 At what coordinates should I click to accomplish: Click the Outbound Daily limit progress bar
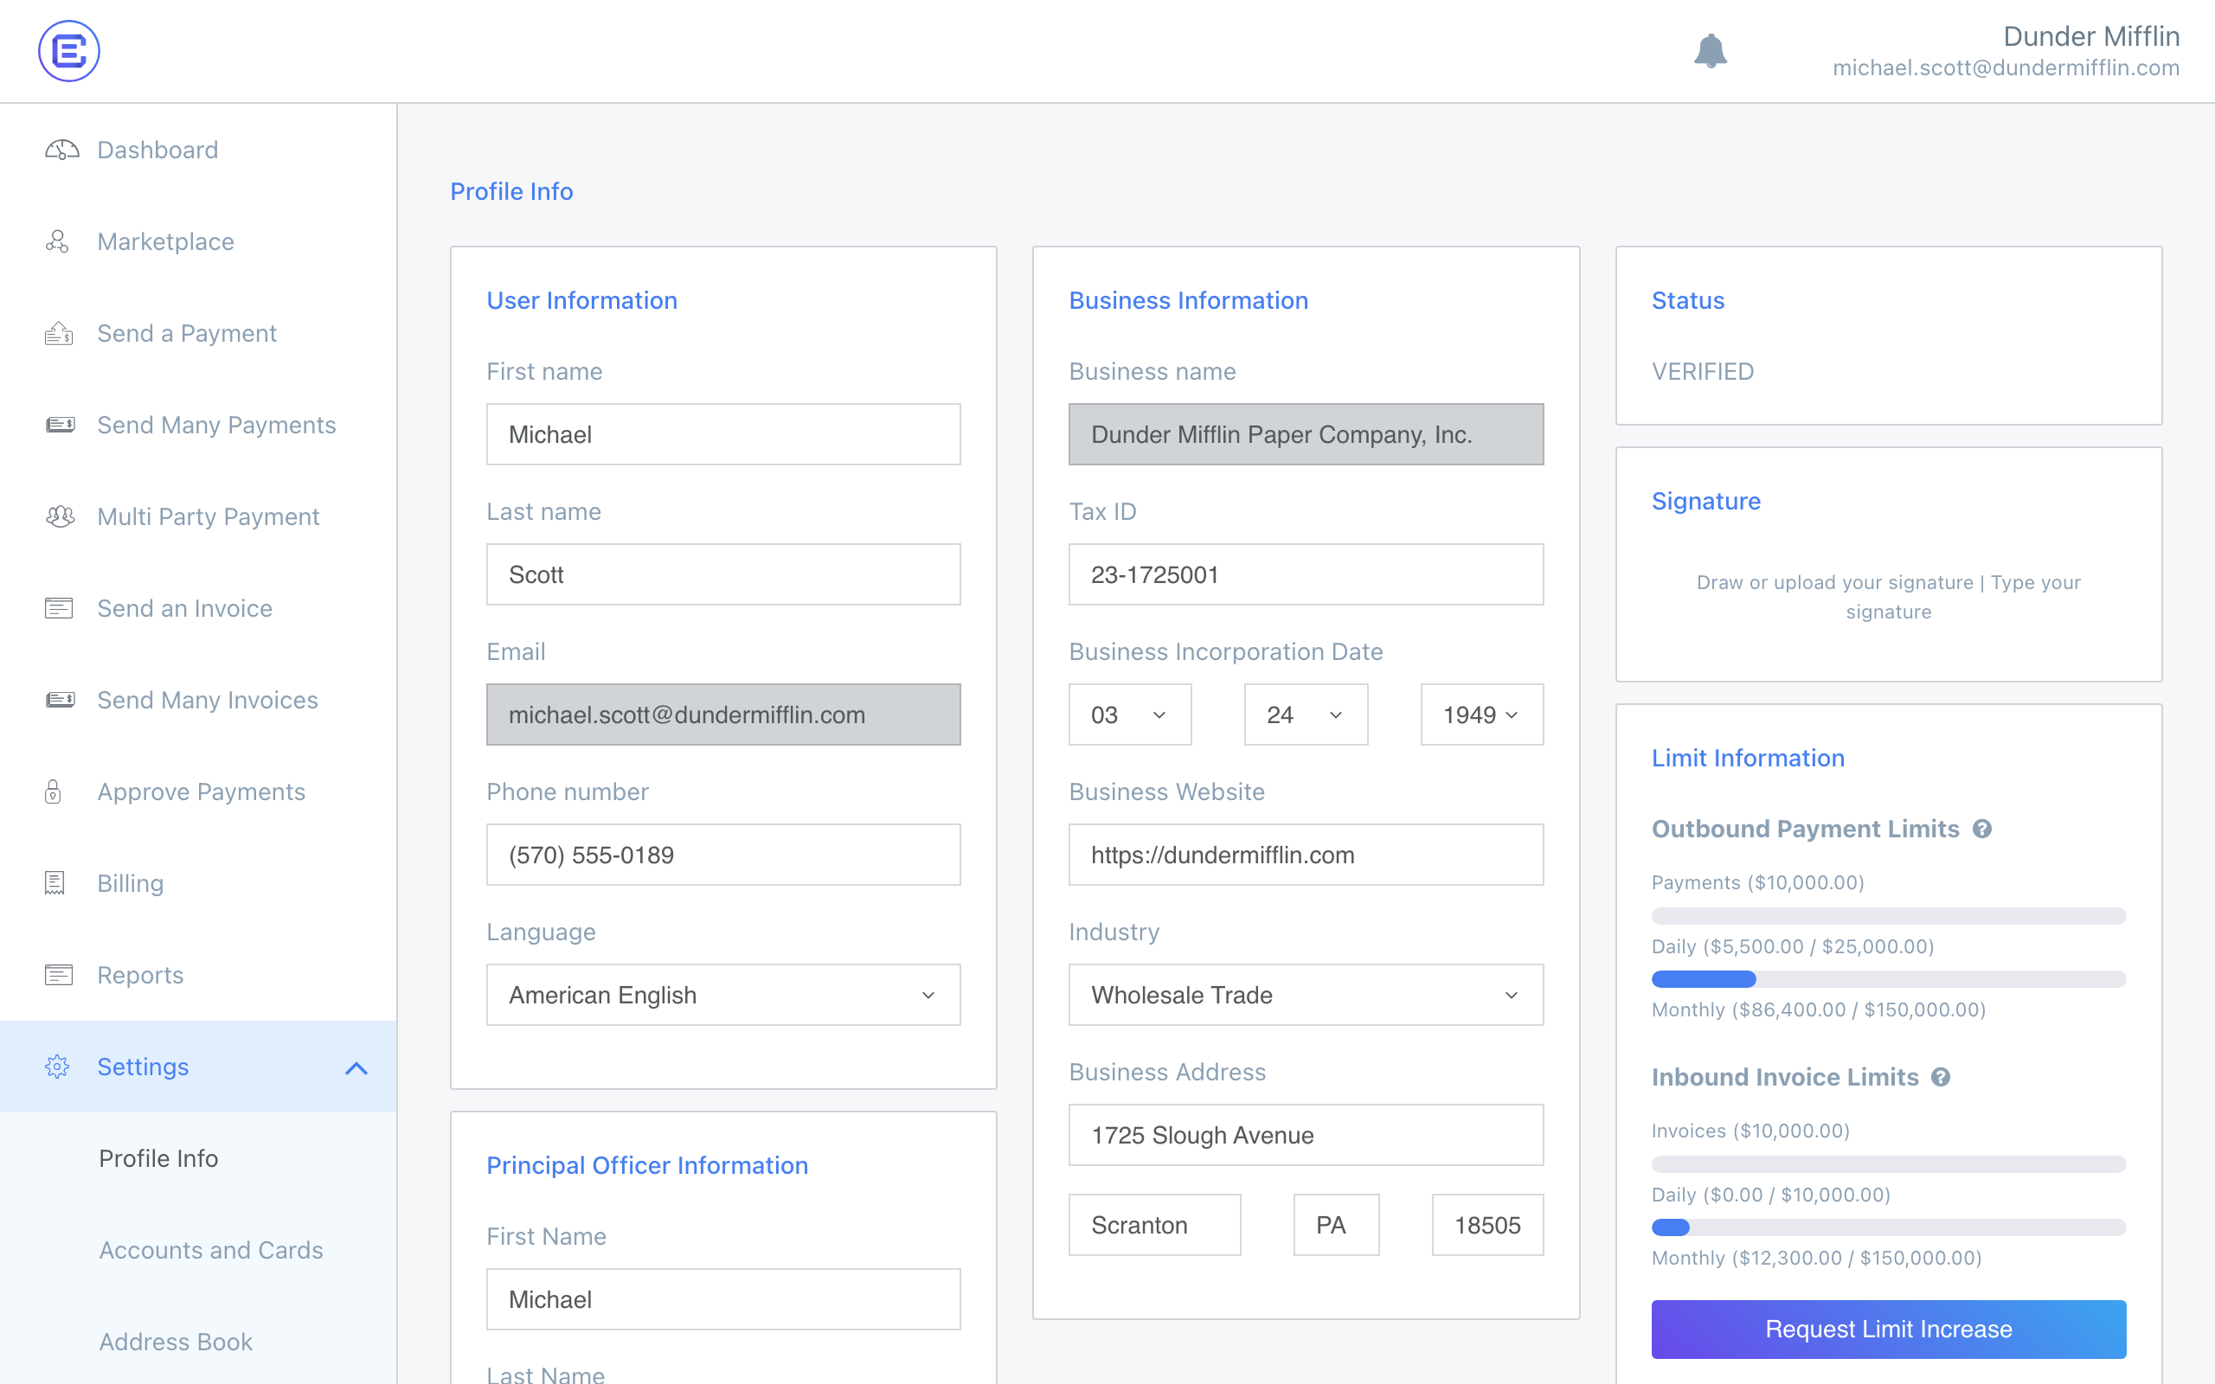1888,979
